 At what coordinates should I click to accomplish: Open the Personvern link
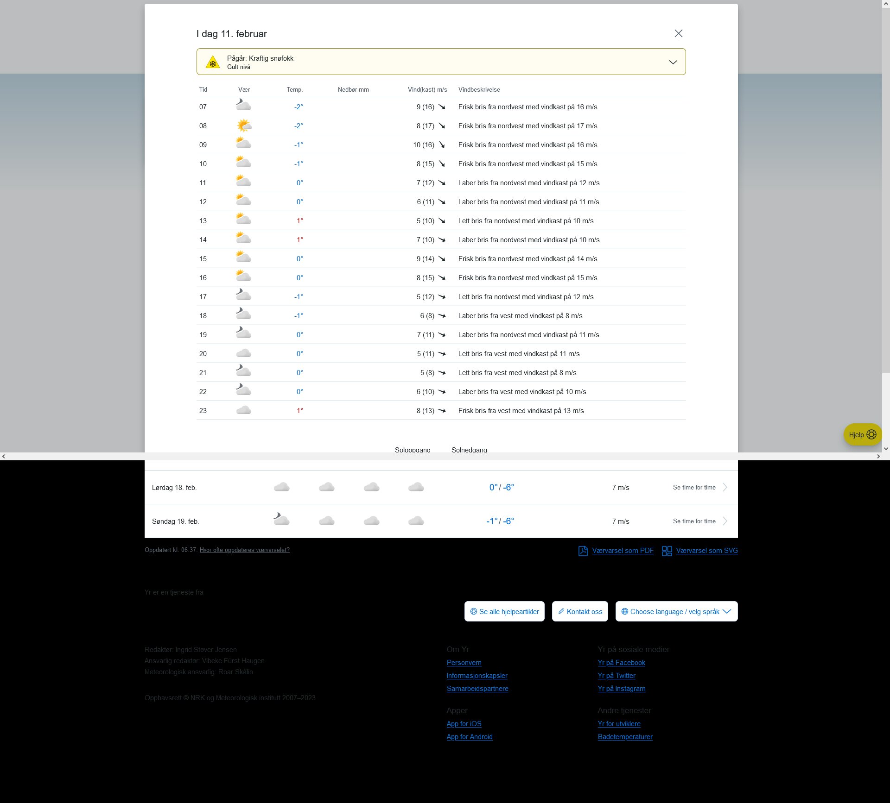(464, 663)
